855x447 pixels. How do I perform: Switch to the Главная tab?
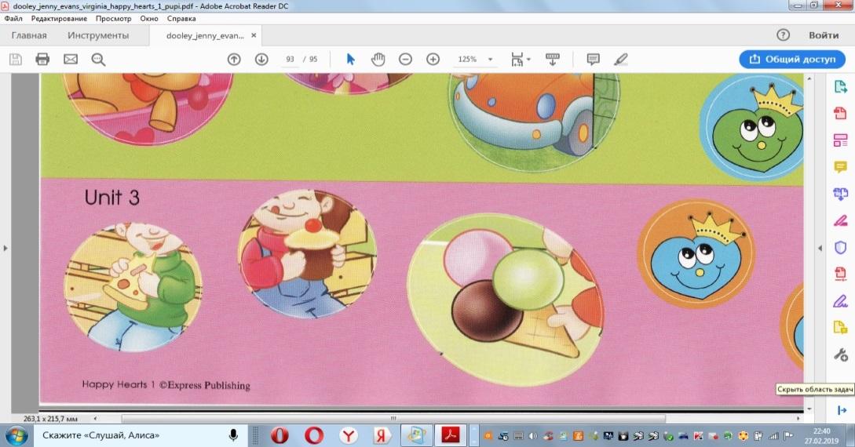[29, 35]
